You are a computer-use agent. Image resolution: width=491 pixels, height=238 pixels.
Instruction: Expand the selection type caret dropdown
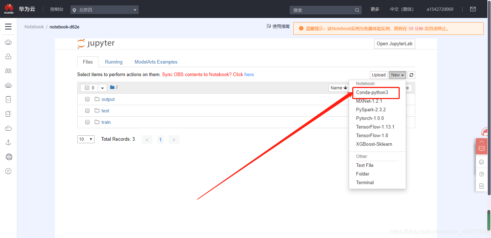(x=102, y=88)
